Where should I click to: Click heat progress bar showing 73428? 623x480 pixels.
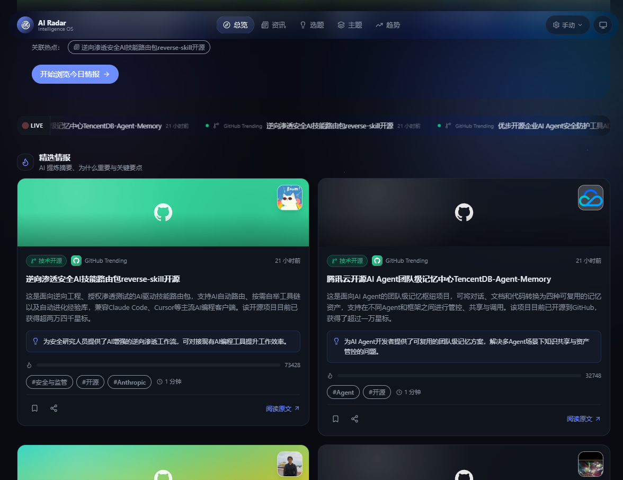pyautogui.click(x=158, y=365)
